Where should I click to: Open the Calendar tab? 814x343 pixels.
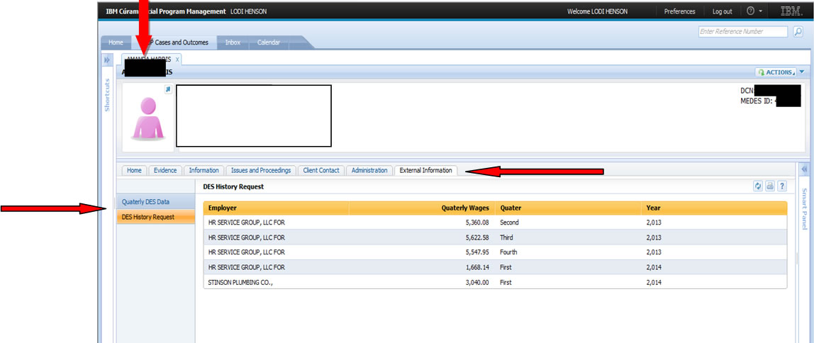[x=269, y=43]
